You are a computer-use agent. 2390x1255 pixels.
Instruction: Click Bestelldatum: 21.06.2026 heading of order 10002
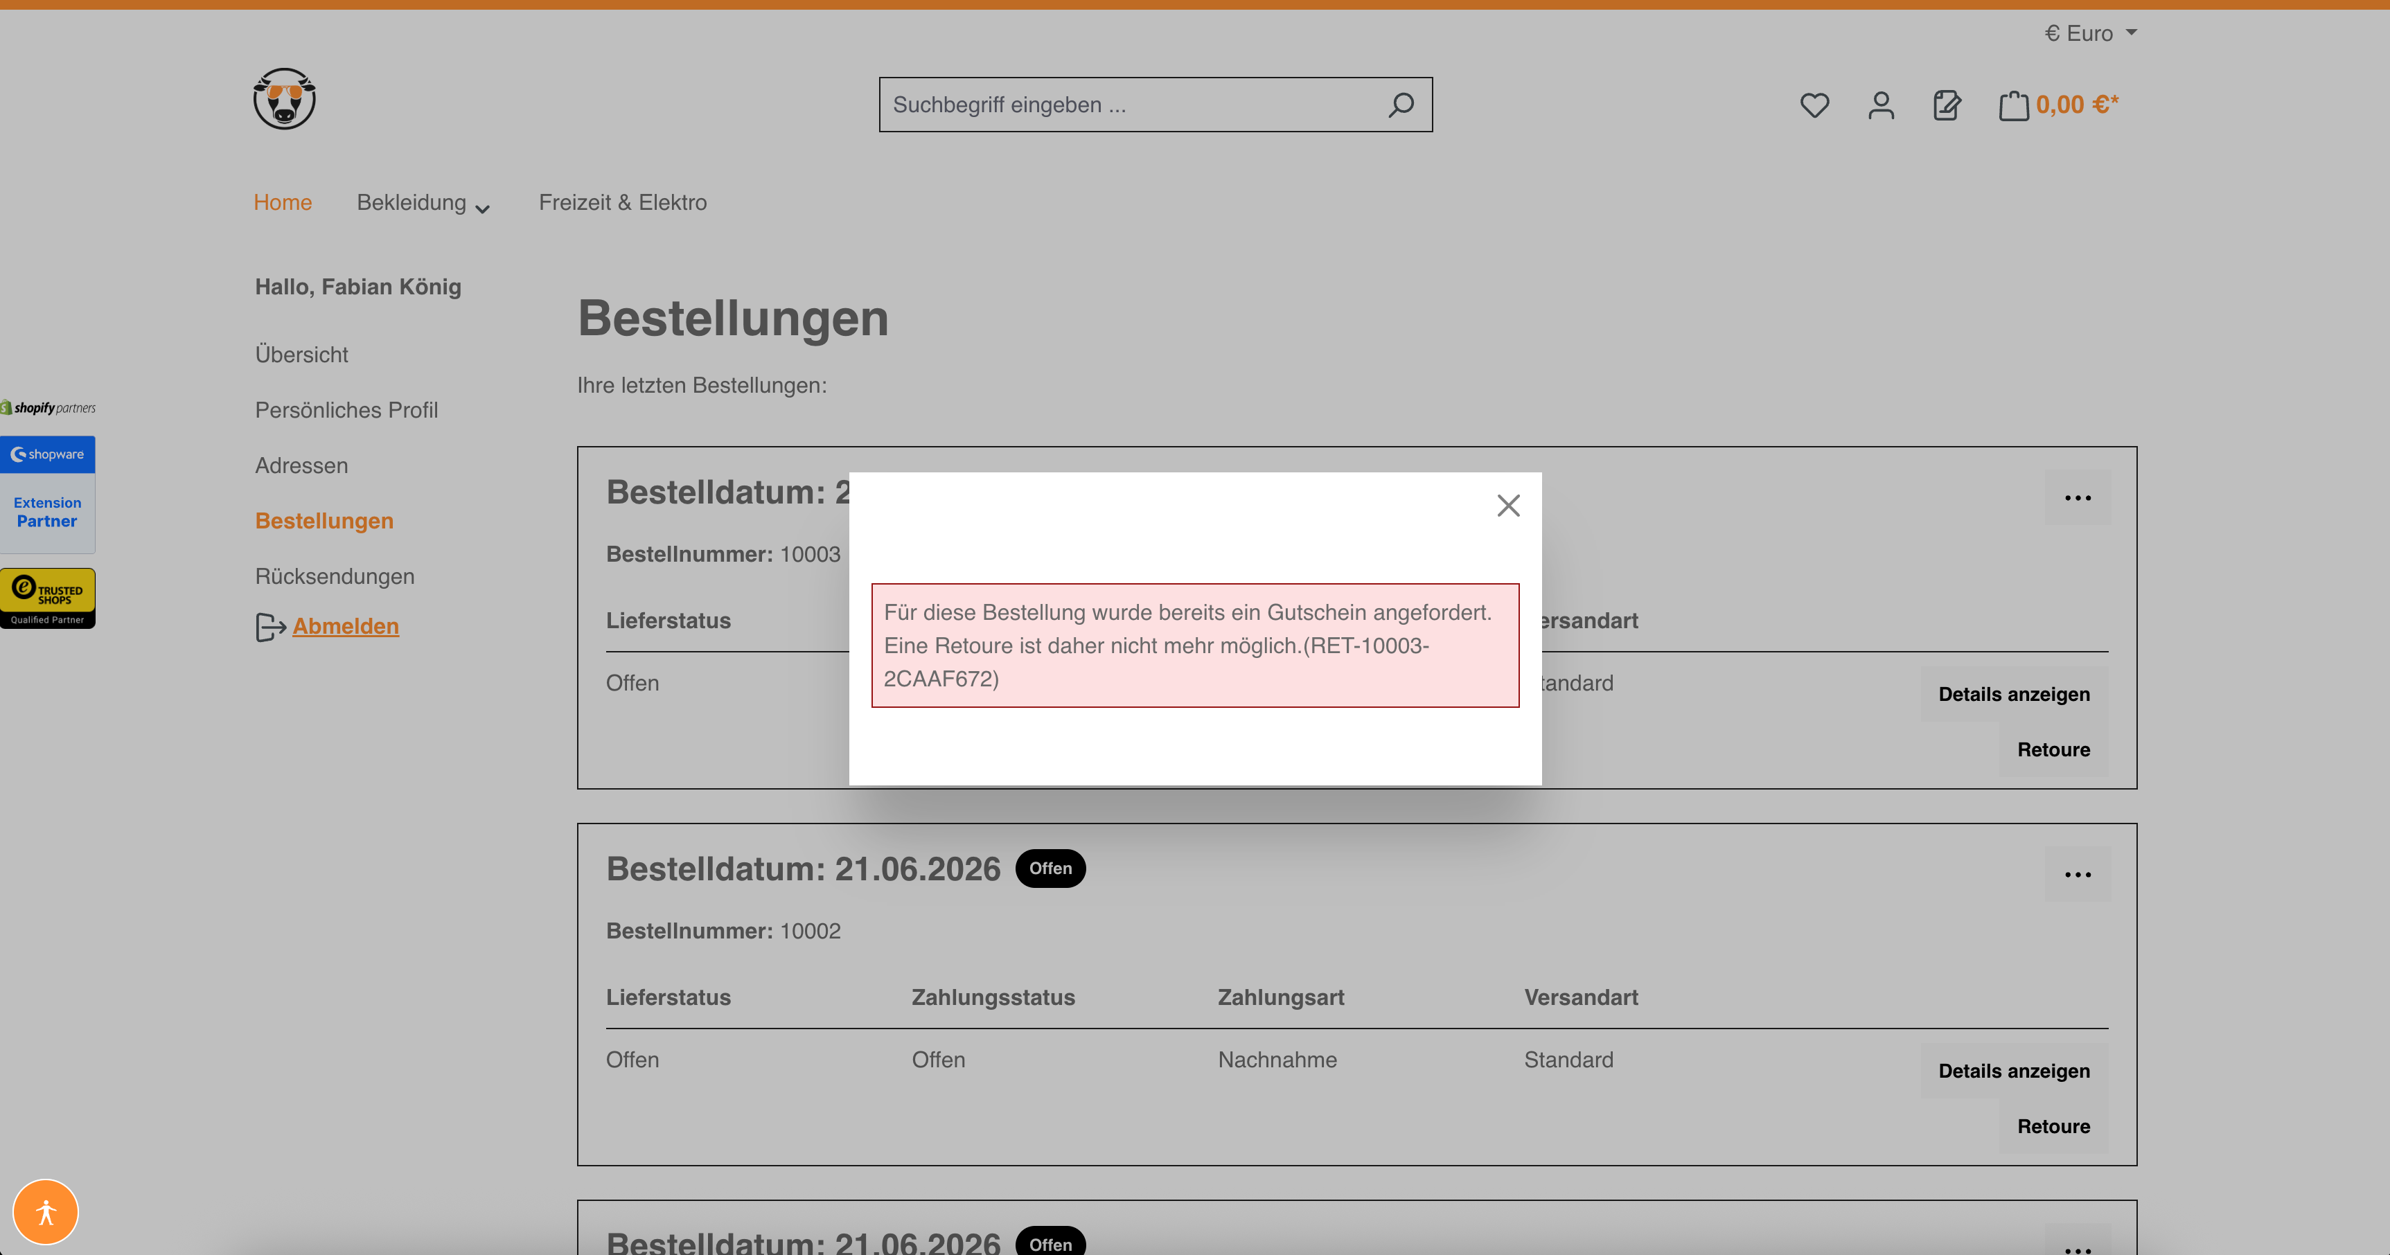804,869
